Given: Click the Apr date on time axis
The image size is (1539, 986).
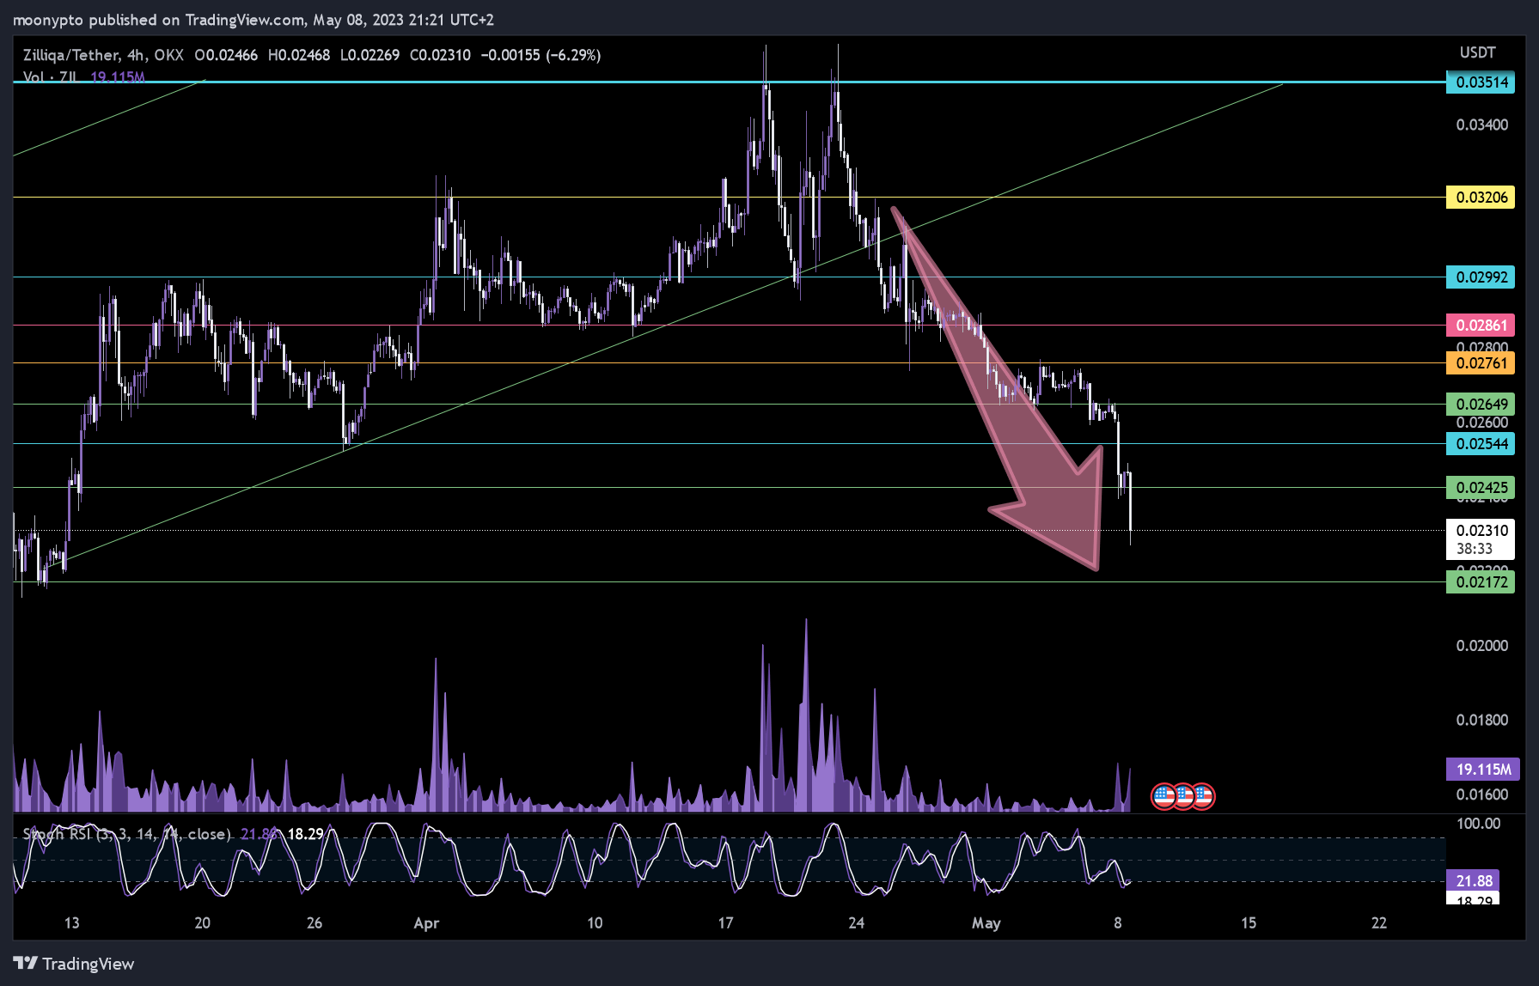Looking at the screenshot, I should pyautogui.click(x=426, y=923).
